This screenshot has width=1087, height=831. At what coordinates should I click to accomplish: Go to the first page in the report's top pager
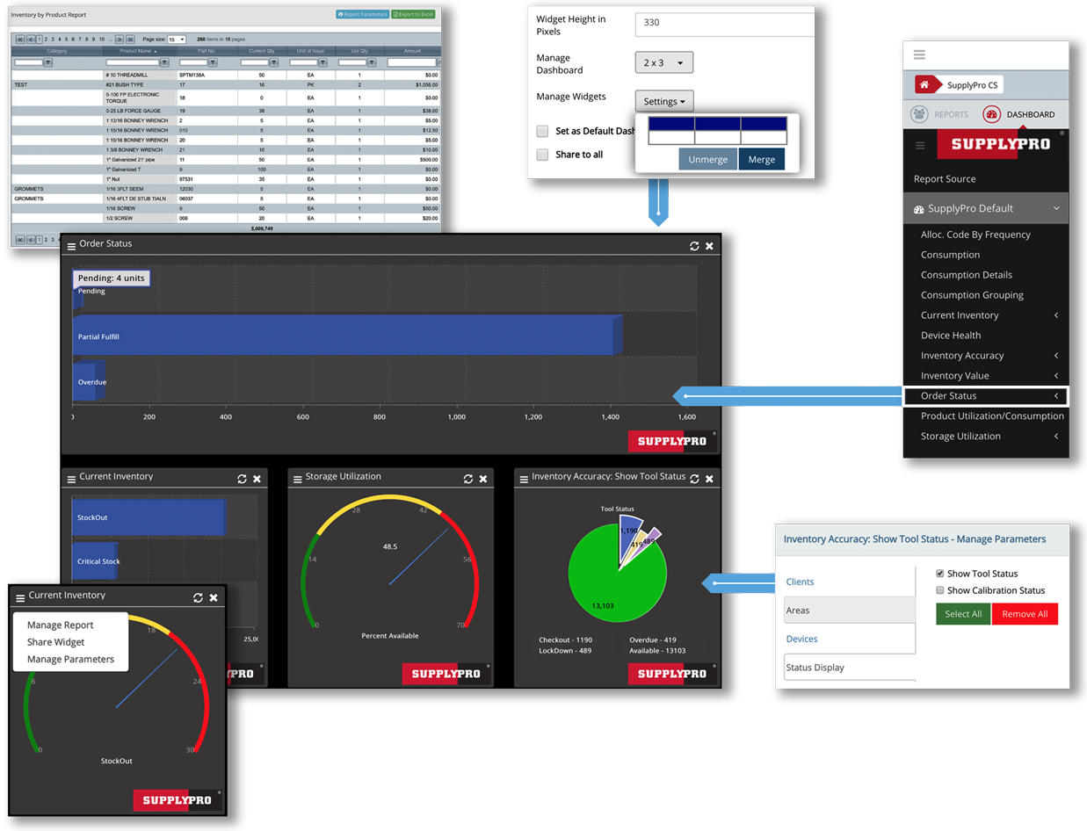(20, 40)
